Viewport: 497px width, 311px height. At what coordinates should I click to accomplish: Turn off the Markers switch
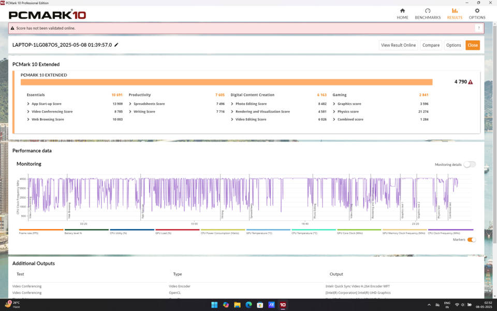[x=472, y=239]
